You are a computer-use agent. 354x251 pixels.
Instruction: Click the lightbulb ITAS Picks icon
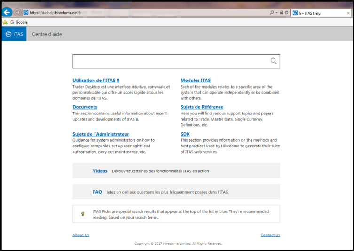click(x=83, y=214)
